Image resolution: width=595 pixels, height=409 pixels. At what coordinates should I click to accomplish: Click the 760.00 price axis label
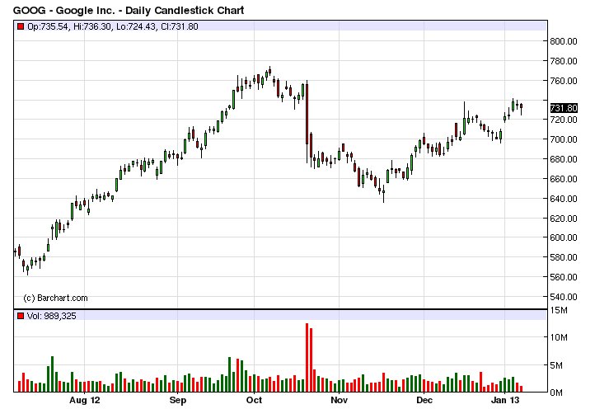tap(564, 81)
